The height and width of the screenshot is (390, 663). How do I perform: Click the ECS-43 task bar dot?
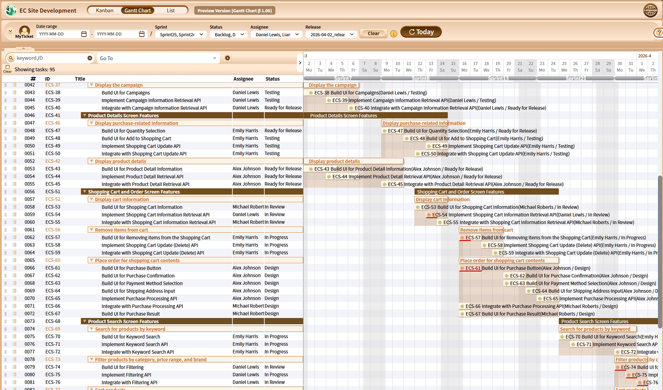[311, 169]
